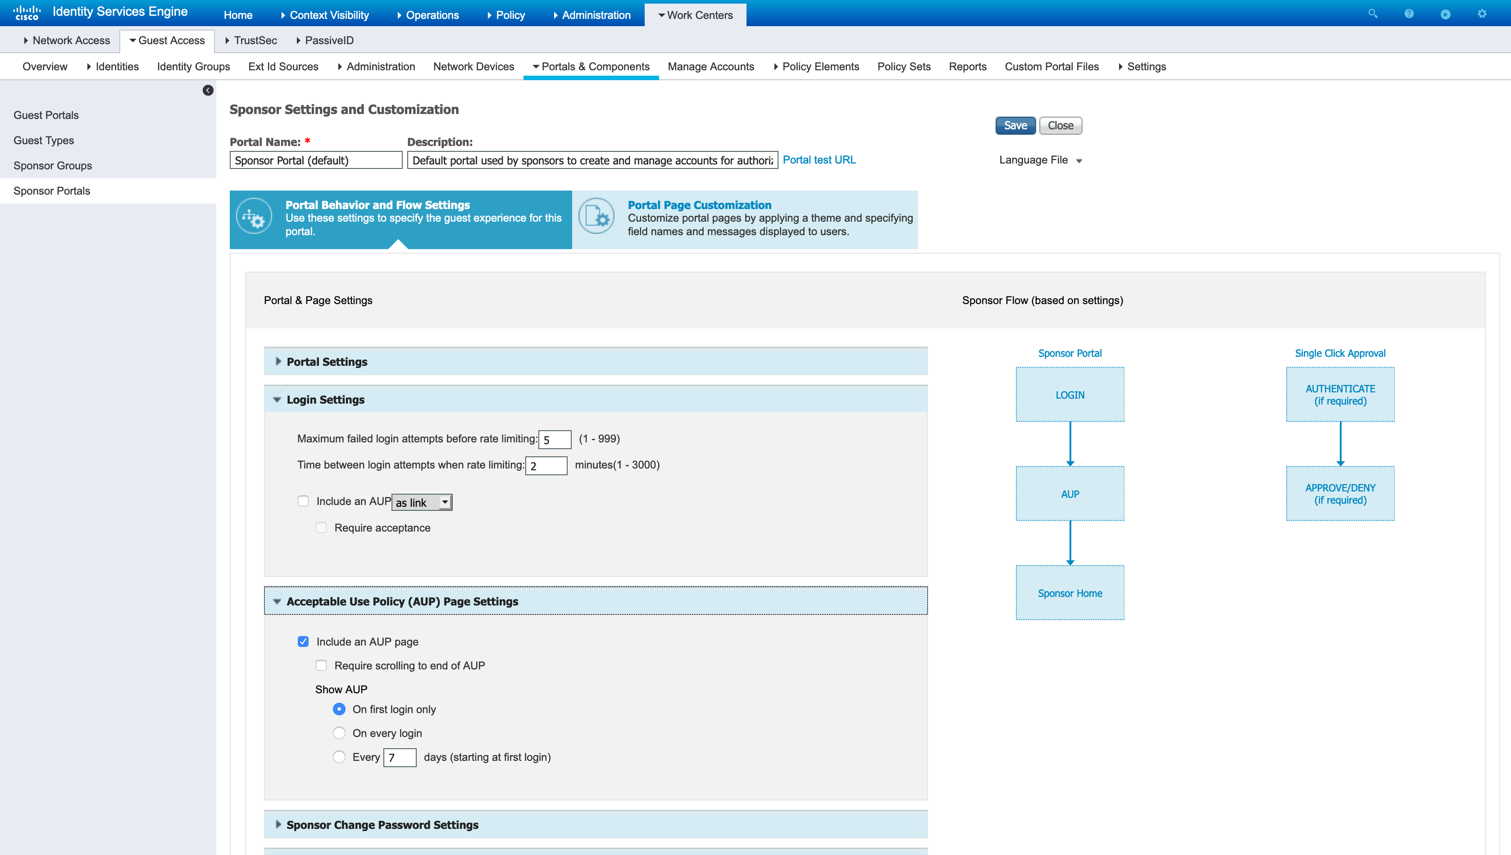1511x855 pixels.
Task: Click the Cisco logo
Action: tap(27, 12)
